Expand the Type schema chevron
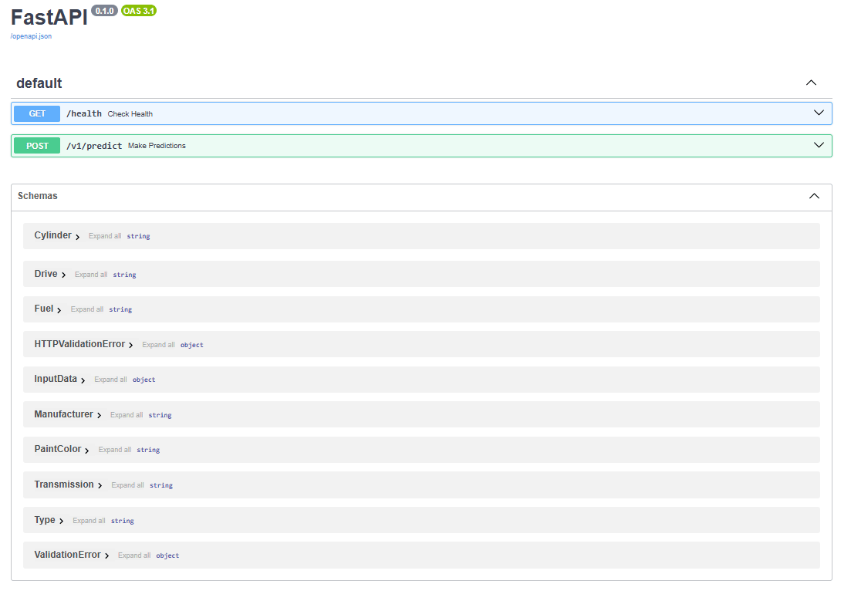Viewport: 851px width, 601px height. coord(61,522)
